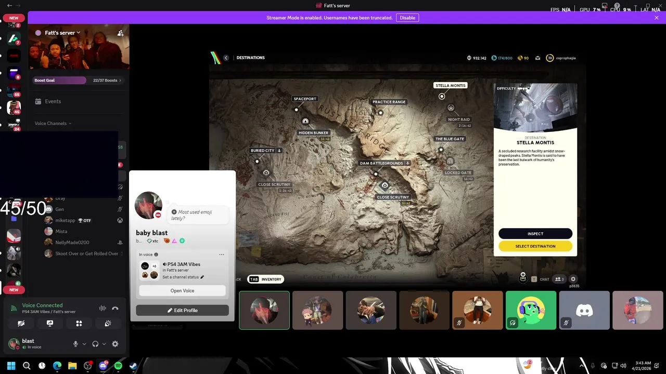Select green headset avatar participant tile
666x374 pixels.
click(x=531, y=311)
